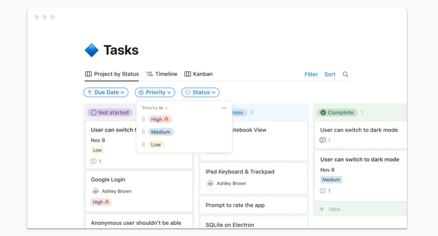Open the Priority filter dropdown pill
This screenshot has width=438, height=236.
[155, 92]
